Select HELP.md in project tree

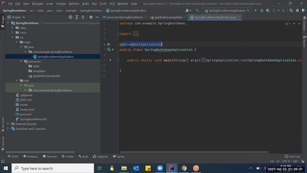point(24,100)
